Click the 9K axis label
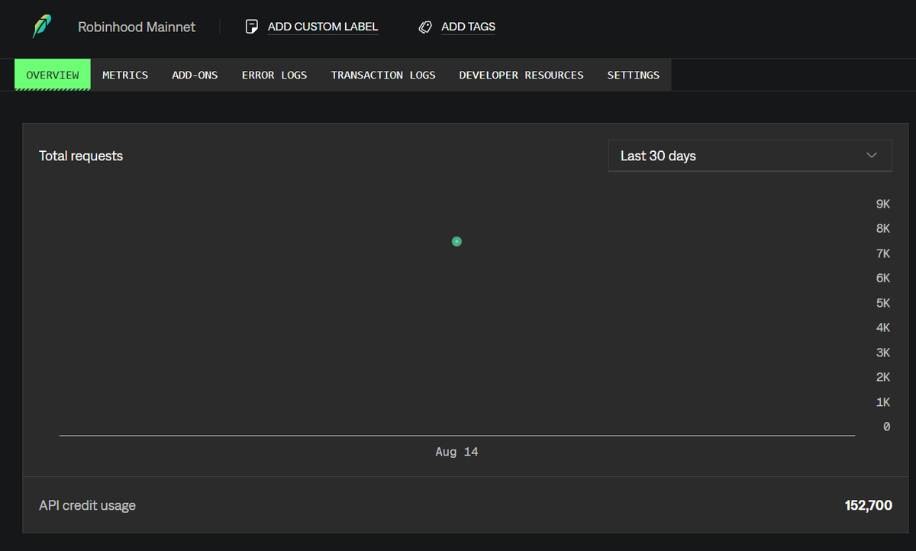916x551 pixels. click(x=883, y=205)
